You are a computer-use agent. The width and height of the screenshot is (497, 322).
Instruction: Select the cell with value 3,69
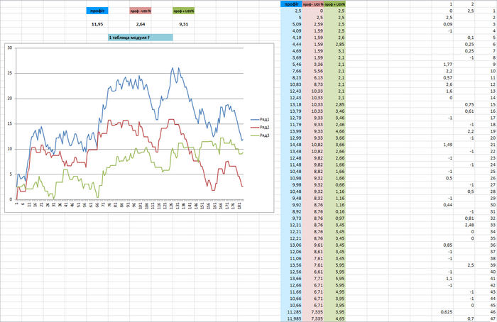click(291, 57)
